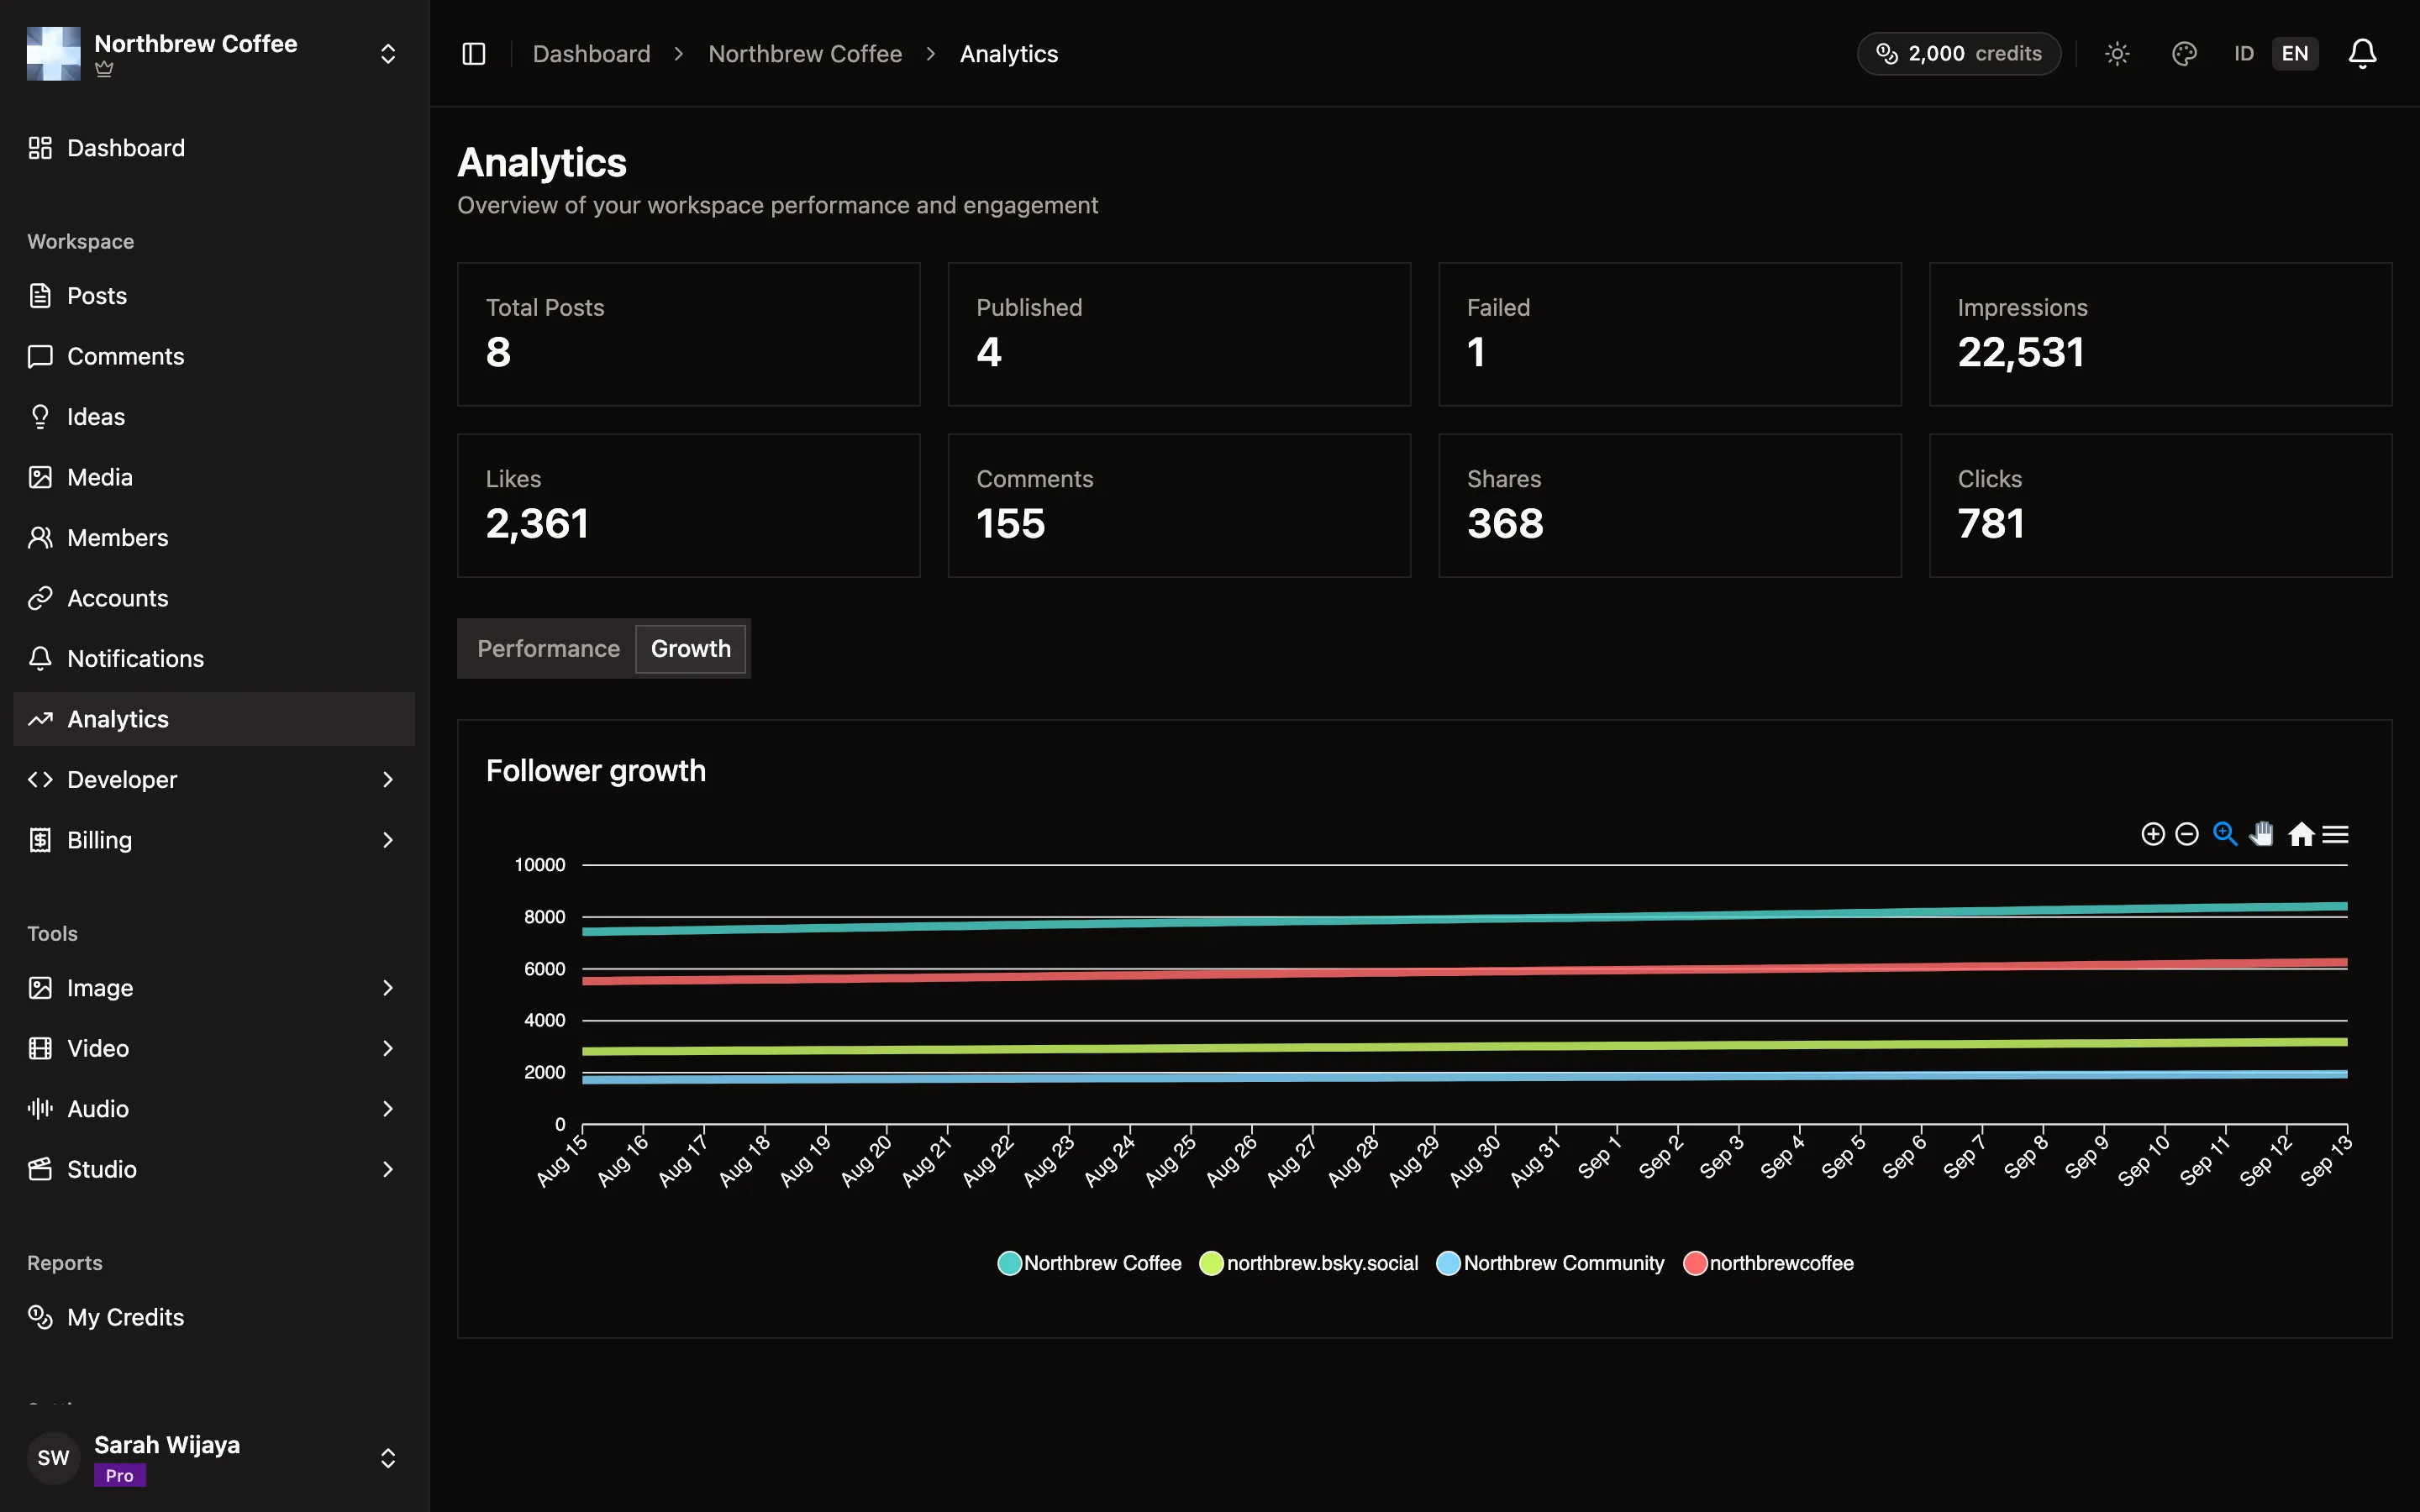Screen dimensions: 2420x1512
Task: Click the Impressions 22,531 stat card
Action: [2160, 334]
